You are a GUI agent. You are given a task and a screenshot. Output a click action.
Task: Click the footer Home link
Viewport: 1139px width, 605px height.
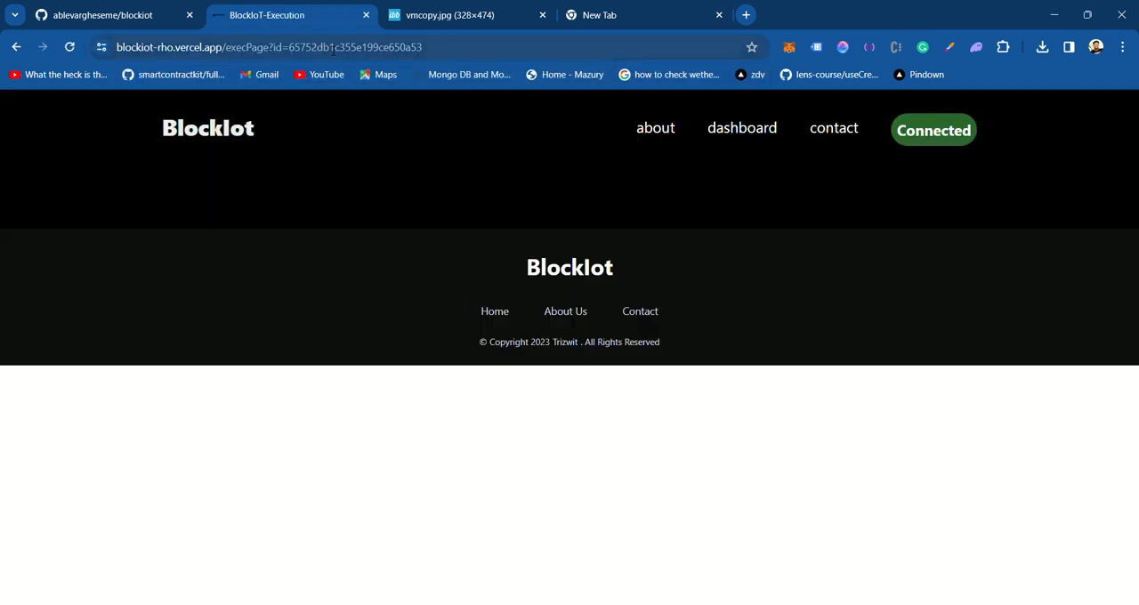tap(495, 311)
